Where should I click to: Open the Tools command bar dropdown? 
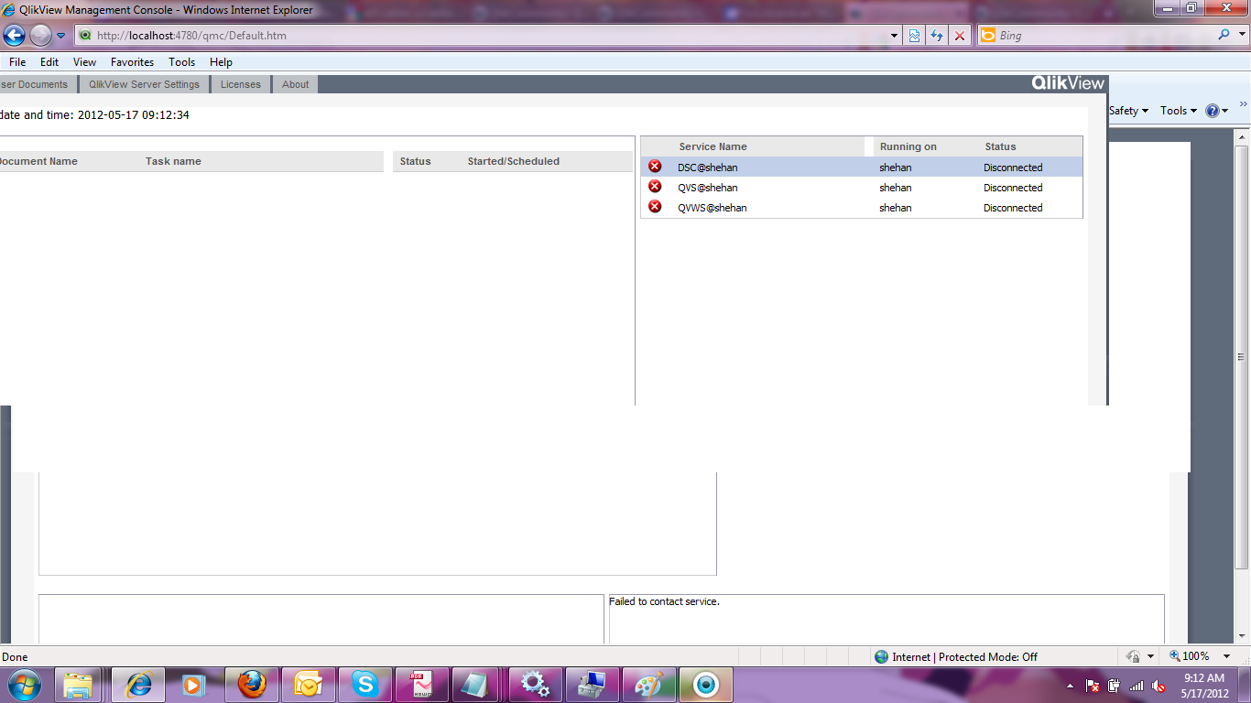1179,111
